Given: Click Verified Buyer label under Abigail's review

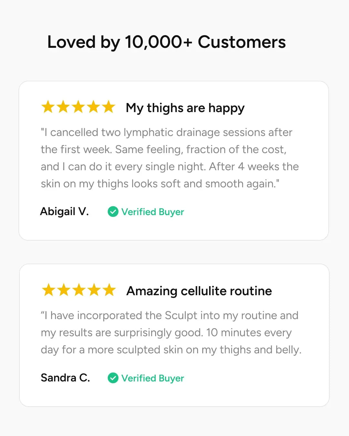Looking at the screenshot, I should [153, 212].
